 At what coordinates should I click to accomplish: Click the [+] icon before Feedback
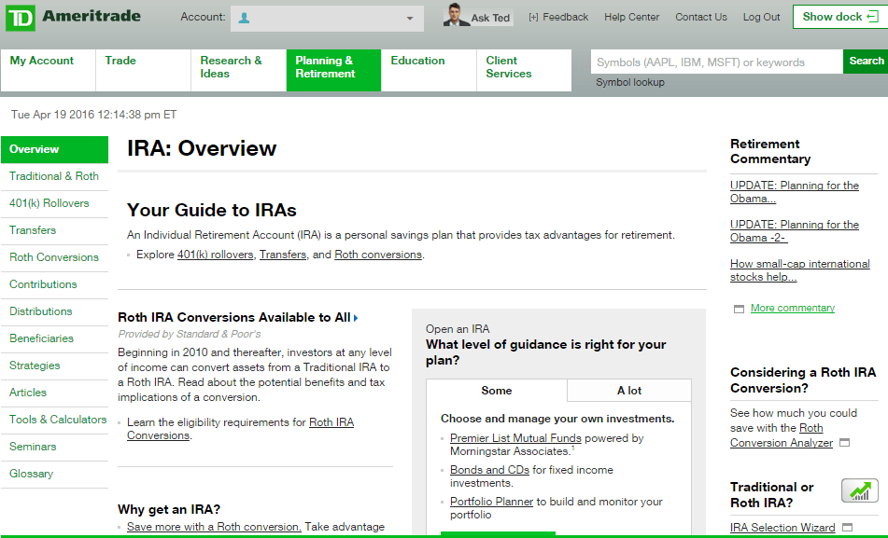(x=533, y=18)
